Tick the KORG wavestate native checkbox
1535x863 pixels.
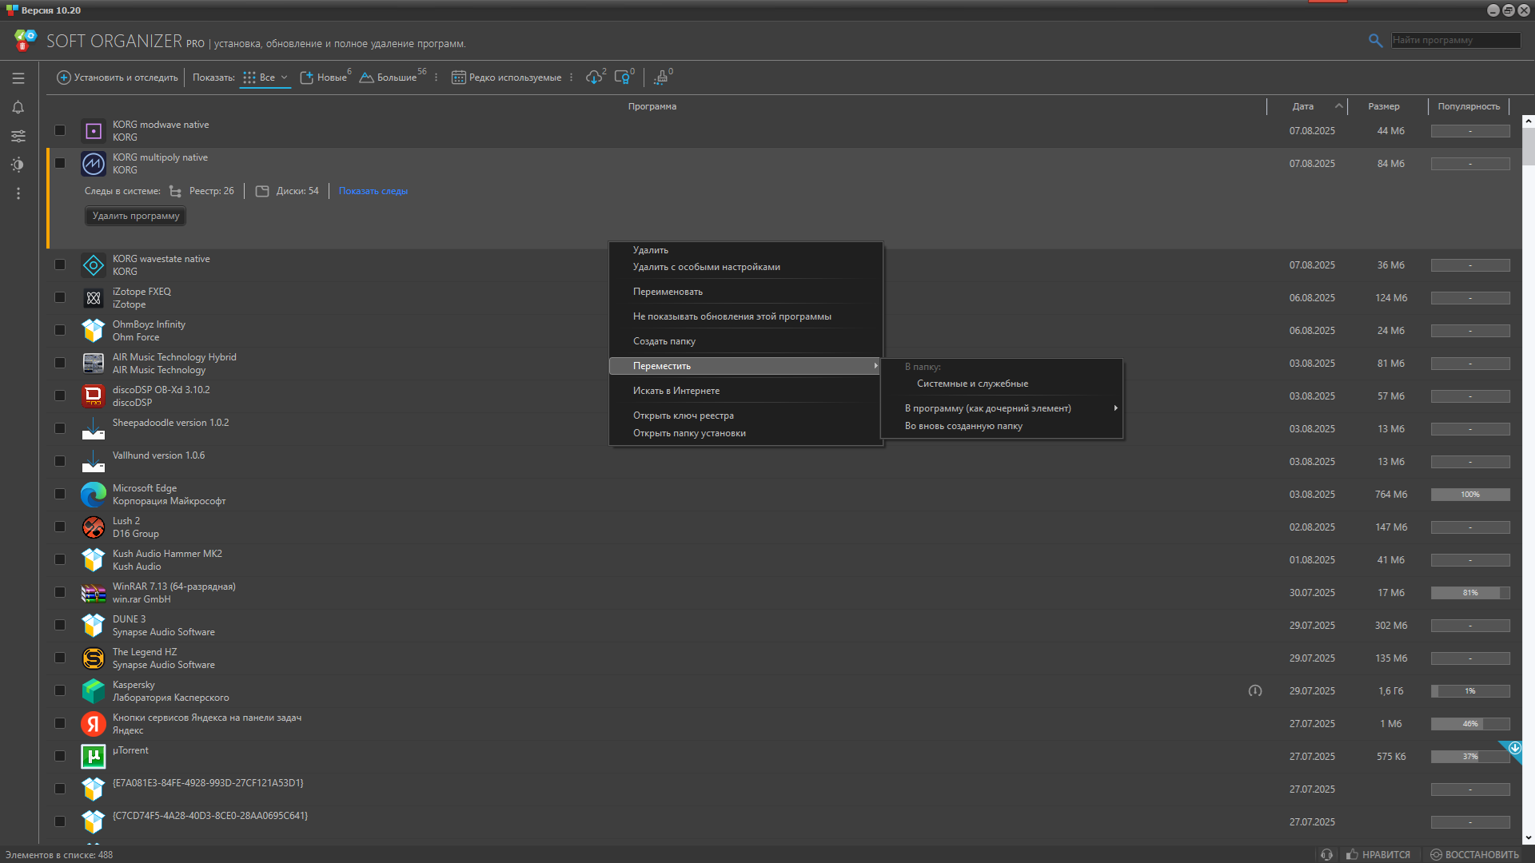60,264
